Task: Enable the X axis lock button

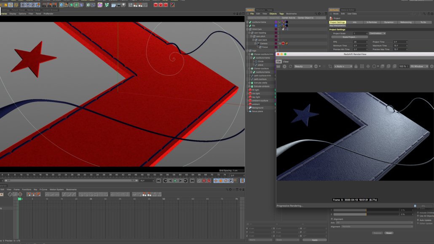Action: point(23,5)
